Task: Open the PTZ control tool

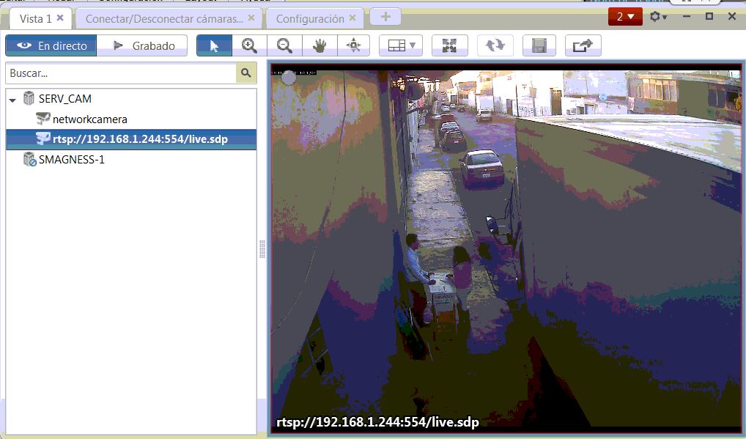Action: [355, 45]
